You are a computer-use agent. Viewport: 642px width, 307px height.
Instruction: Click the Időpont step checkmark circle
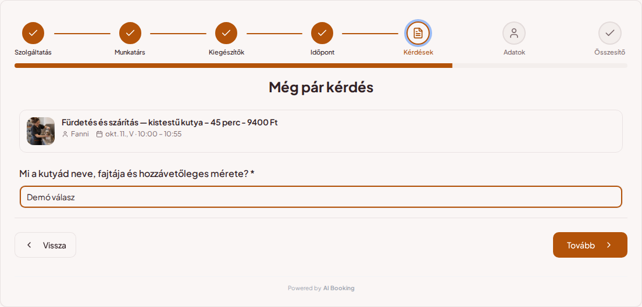[322, 33]
